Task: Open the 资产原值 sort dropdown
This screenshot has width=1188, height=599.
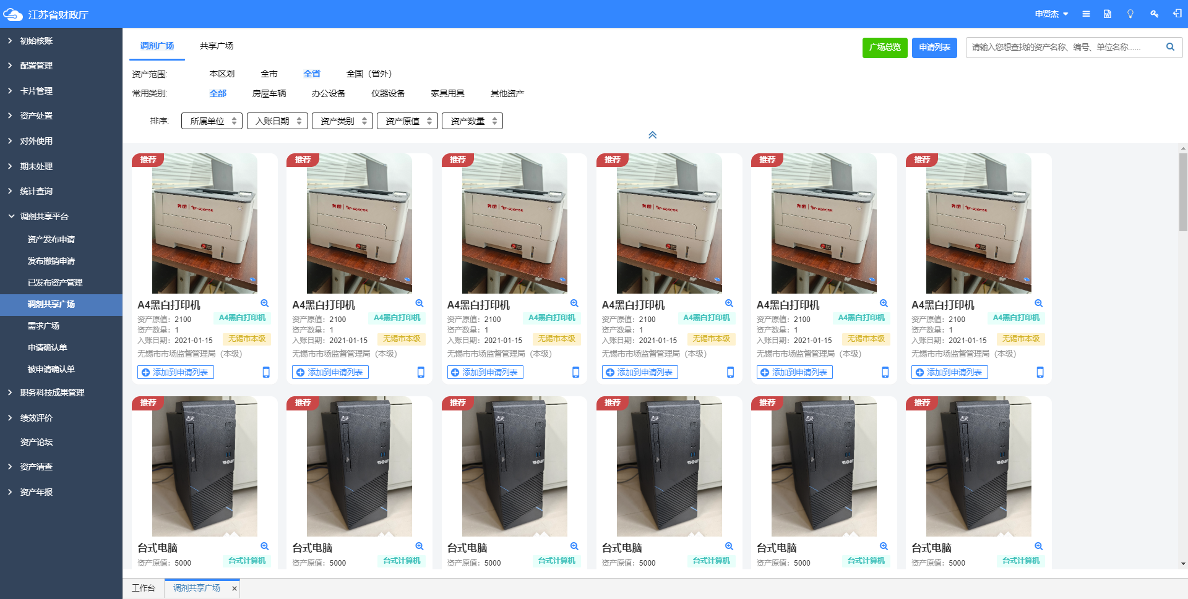Action: 407,121
